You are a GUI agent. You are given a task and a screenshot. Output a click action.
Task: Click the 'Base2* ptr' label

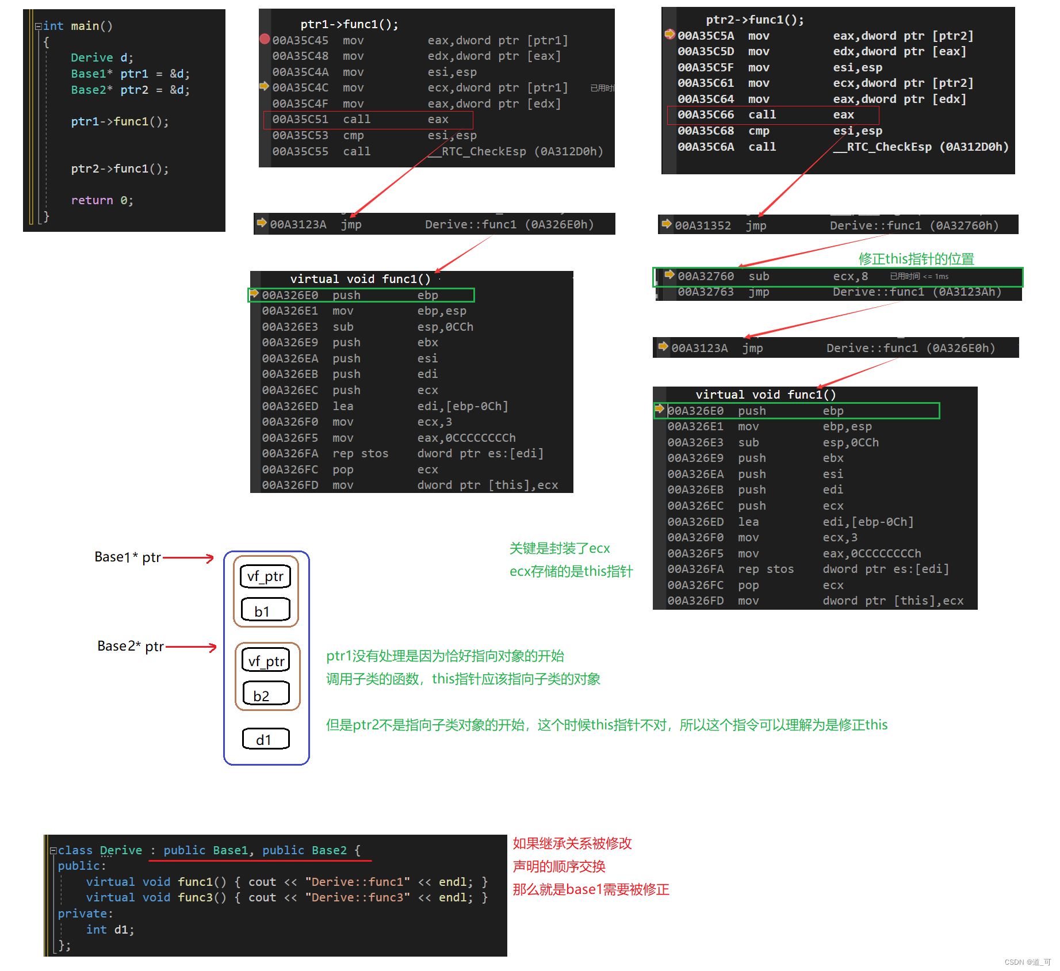(131, 646)
